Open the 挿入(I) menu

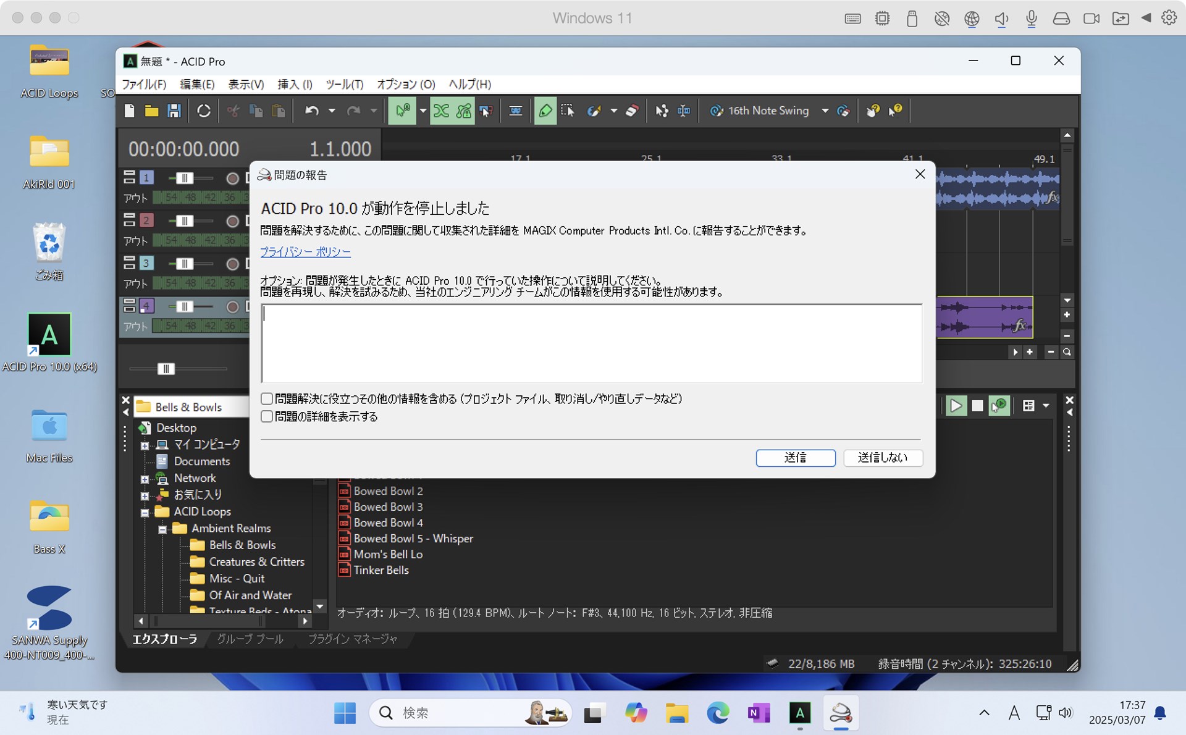[x=295, y=84]
